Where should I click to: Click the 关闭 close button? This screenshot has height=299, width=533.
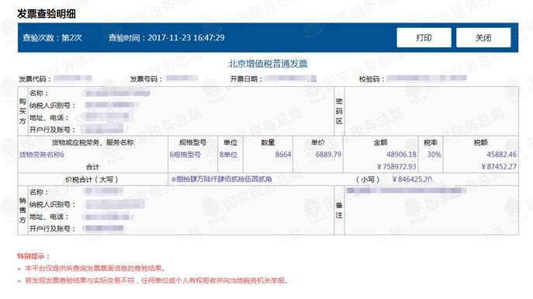click(x=483, y=37)
